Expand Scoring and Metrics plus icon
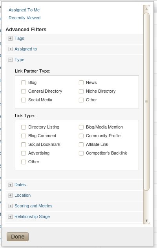The image size is (157, 248). tap(10, 206)
